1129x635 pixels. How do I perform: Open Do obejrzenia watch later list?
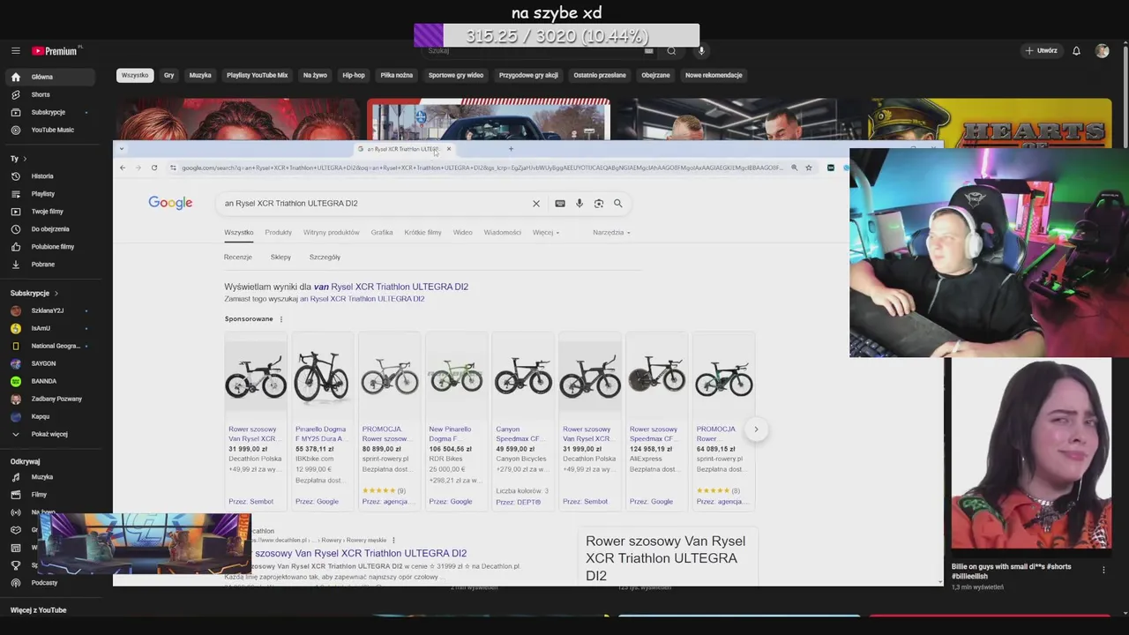click(x=50, y=229)
